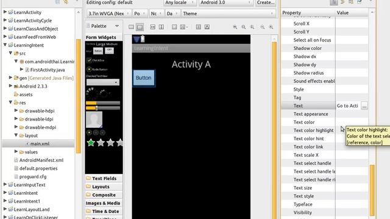Click the properties panel vertical scrollbar thumb
Image resolution: width=390 pixels, height=219 pixels.
tap(372, 190)
